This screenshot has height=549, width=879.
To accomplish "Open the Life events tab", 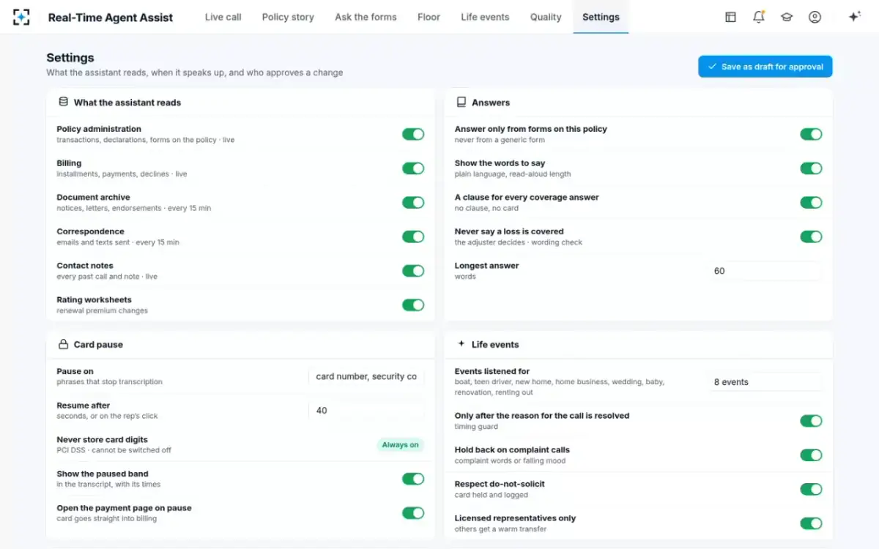I will [485, 17].
